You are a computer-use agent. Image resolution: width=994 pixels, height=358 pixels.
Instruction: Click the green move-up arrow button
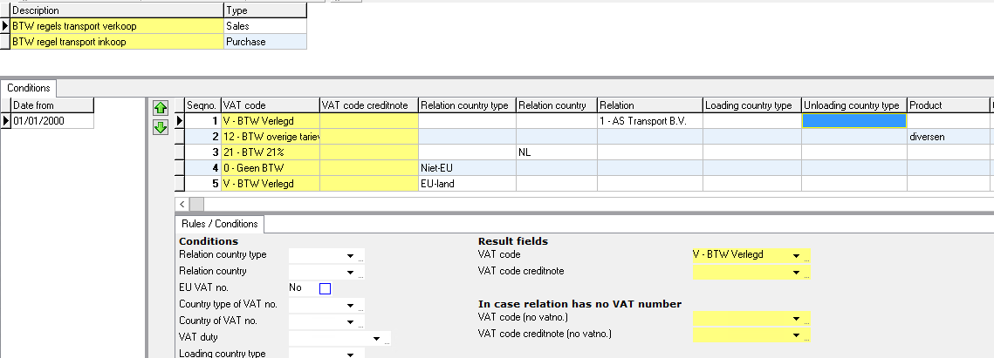[x=161, y=109]
